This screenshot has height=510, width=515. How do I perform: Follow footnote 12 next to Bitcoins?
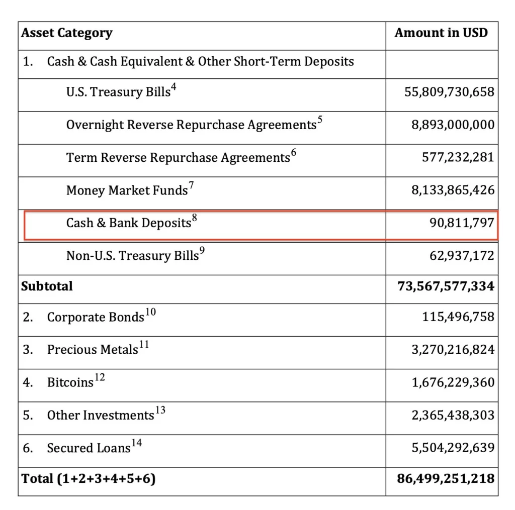(x=100, y=378)
